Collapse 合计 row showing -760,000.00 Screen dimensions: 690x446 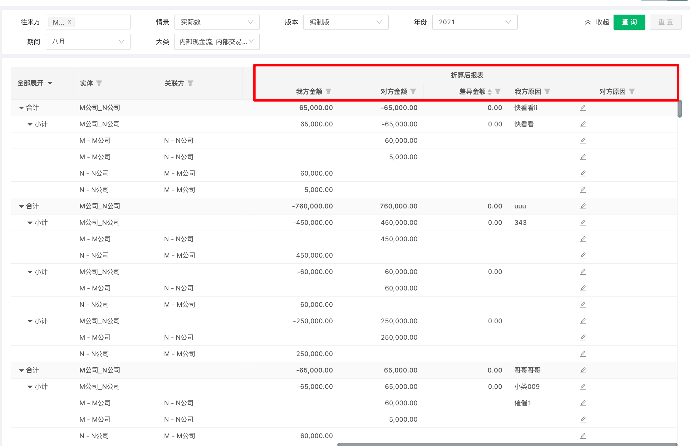[21, 206]
